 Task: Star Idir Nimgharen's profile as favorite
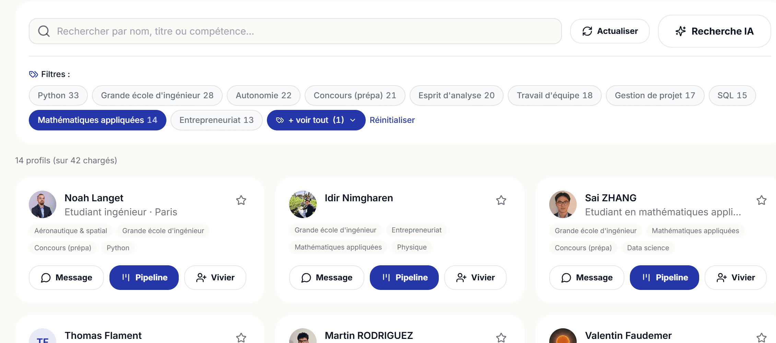[501, 200]
